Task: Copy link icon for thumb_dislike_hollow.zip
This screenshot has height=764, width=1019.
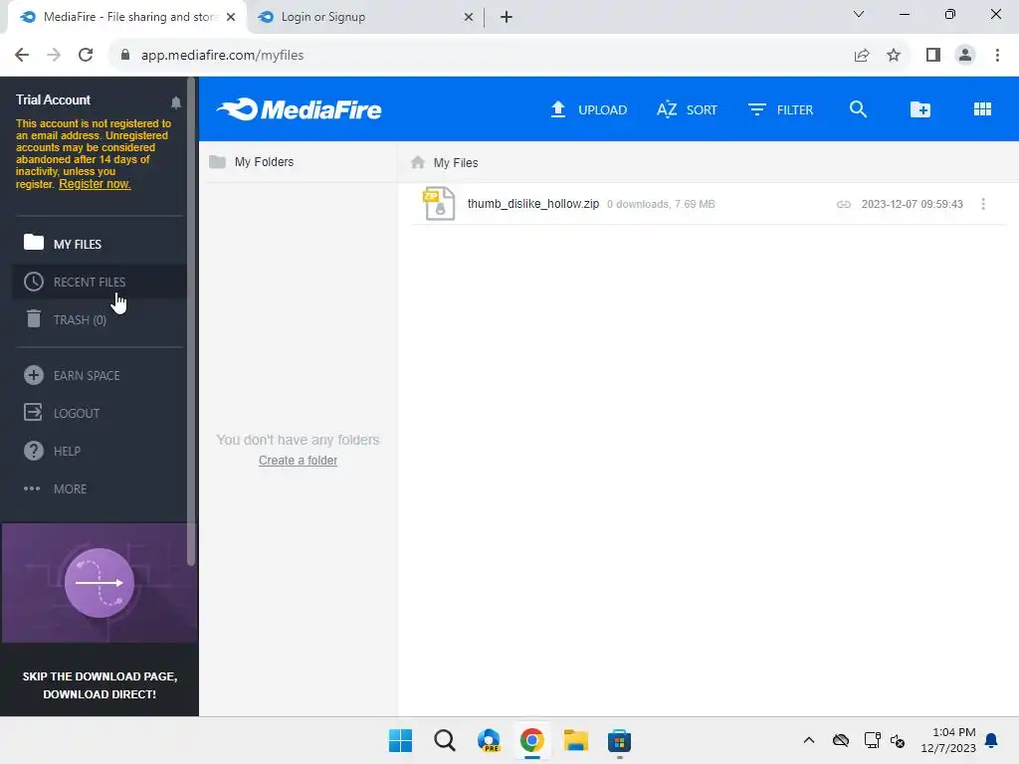Action: click(x=844, y=204)
